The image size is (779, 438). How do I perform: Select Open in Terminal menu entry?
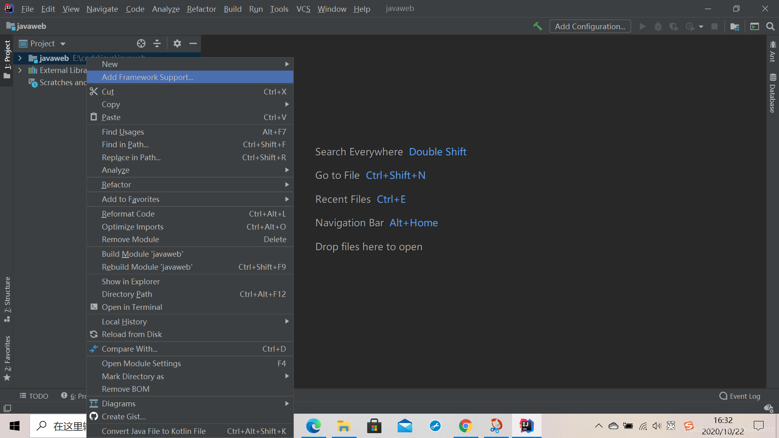[x=190, y=307]
